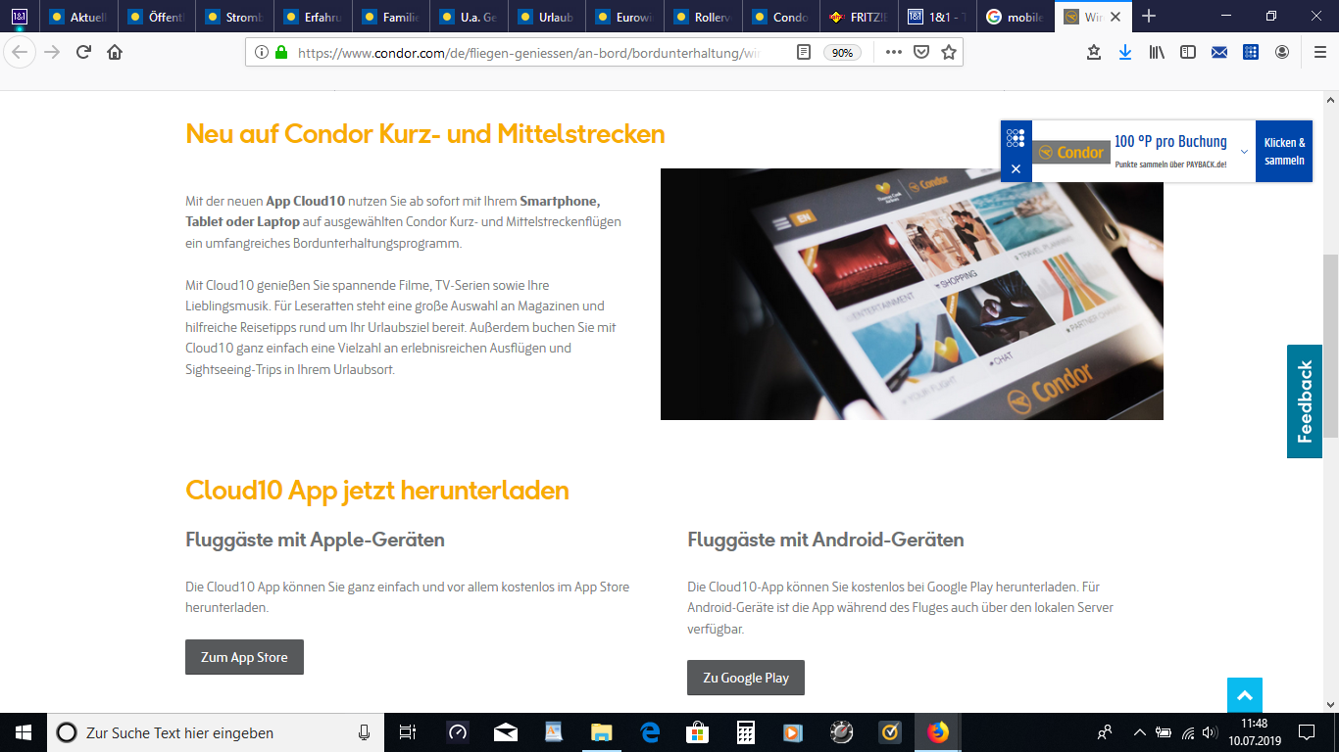Open the Firefox home page

(x=115, y=52)
